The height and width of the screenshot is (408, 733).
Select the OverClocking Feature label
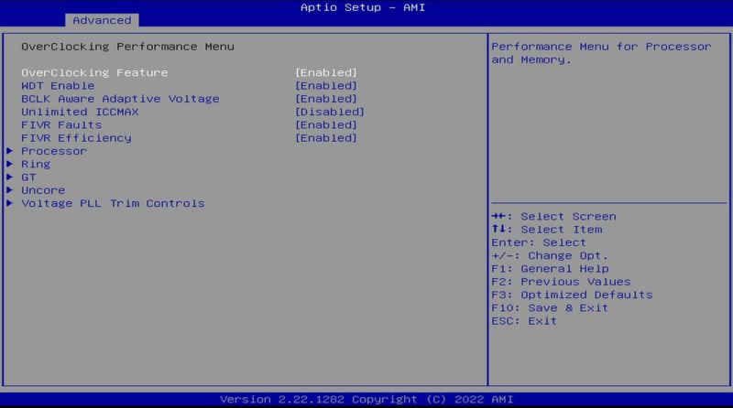(x=94, y=73)
